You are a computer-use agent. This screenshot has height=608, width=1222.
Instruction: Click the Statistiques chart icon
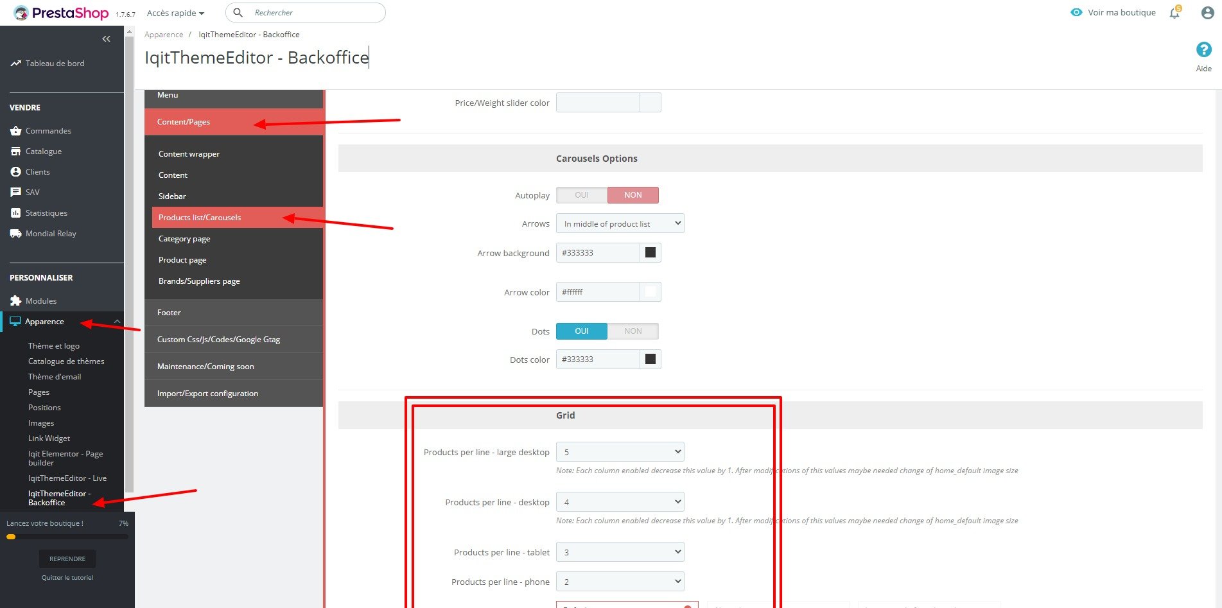click(x=15, y=213)
